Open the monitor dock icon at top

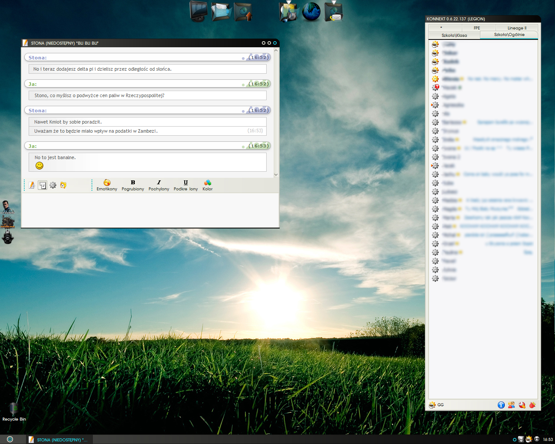199,11
